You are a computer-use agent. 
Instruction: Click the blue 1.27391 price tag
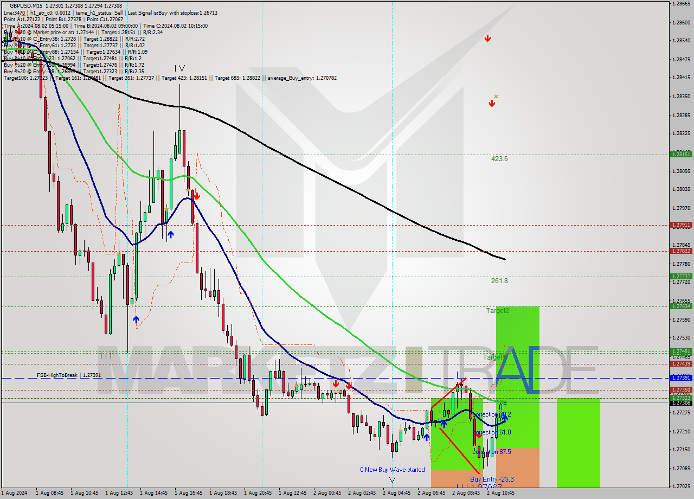pos(681,378)
